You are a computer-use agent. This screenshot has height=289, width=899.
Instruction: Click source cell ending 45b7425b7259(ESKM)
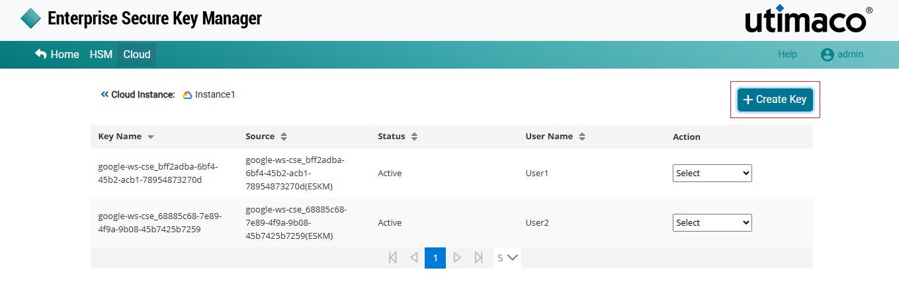(x=296, y=222)
